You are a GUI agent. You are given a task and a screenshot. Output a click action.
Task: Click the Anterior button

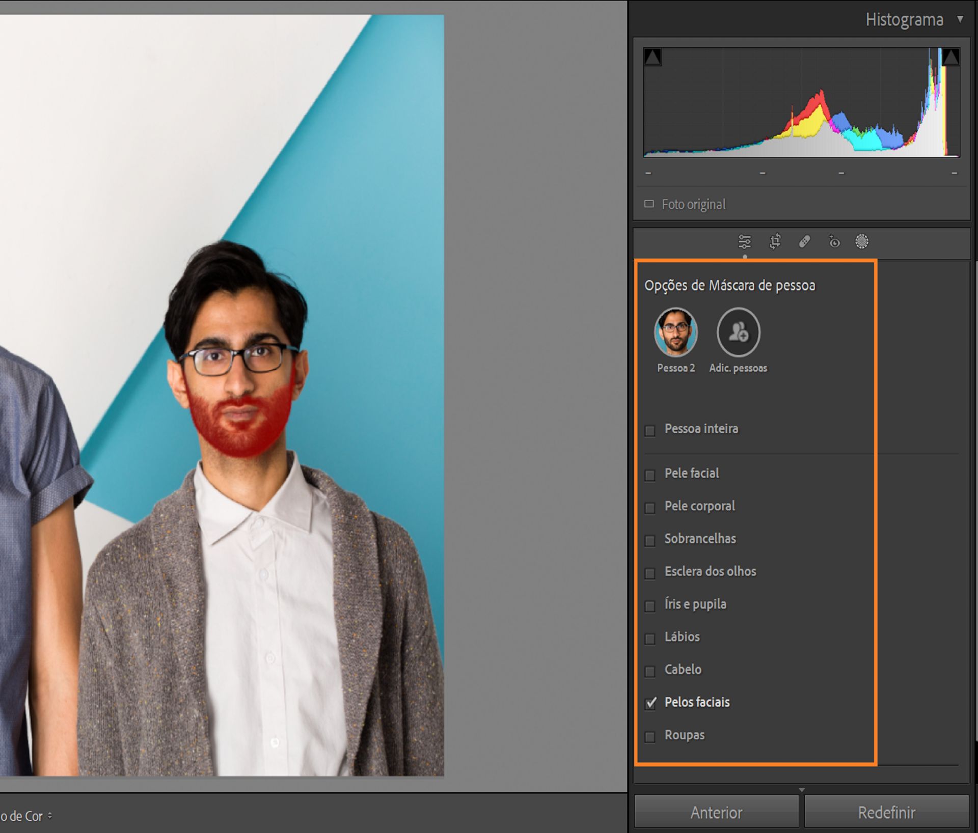716,813
